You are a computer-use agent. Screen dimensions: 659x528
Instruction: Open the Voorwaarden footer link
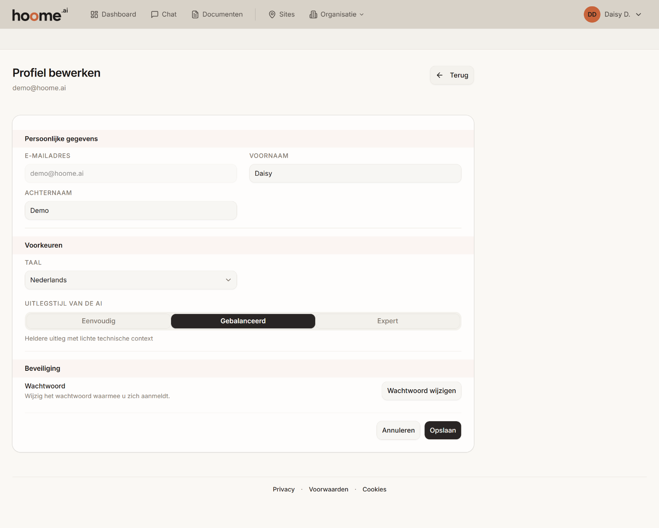[329, 489]
